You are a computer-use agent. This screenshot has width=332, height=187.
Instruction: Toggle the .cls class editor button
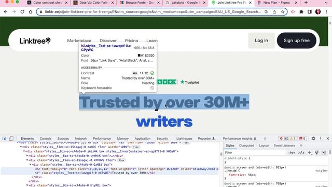301,152
